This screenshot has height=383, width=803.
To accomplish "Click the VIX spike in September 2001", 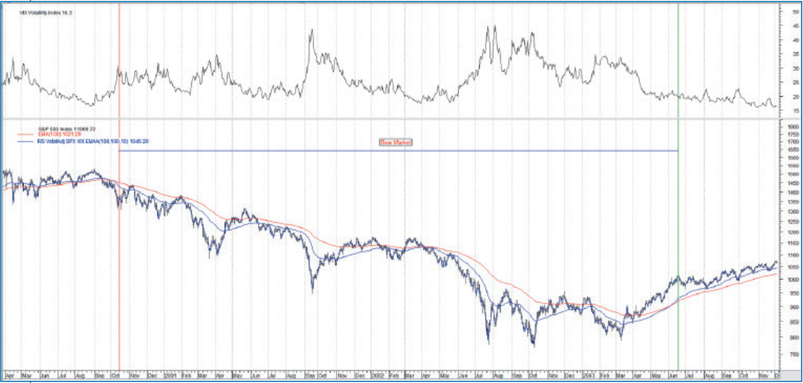I will [x=310, y=31].
